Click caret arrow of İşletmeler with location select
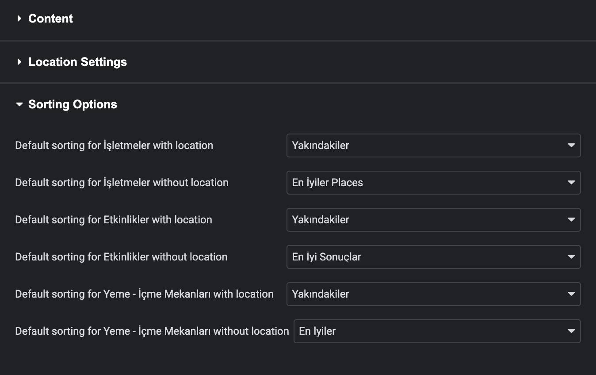 pos(571,145)
